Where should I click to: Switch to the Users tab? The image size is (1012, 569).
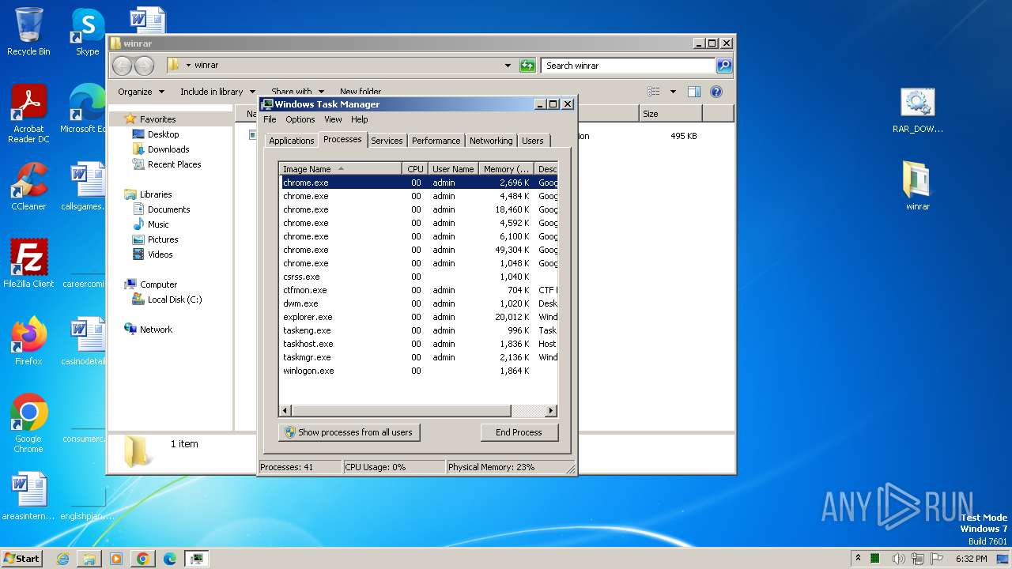pos(533,141)
